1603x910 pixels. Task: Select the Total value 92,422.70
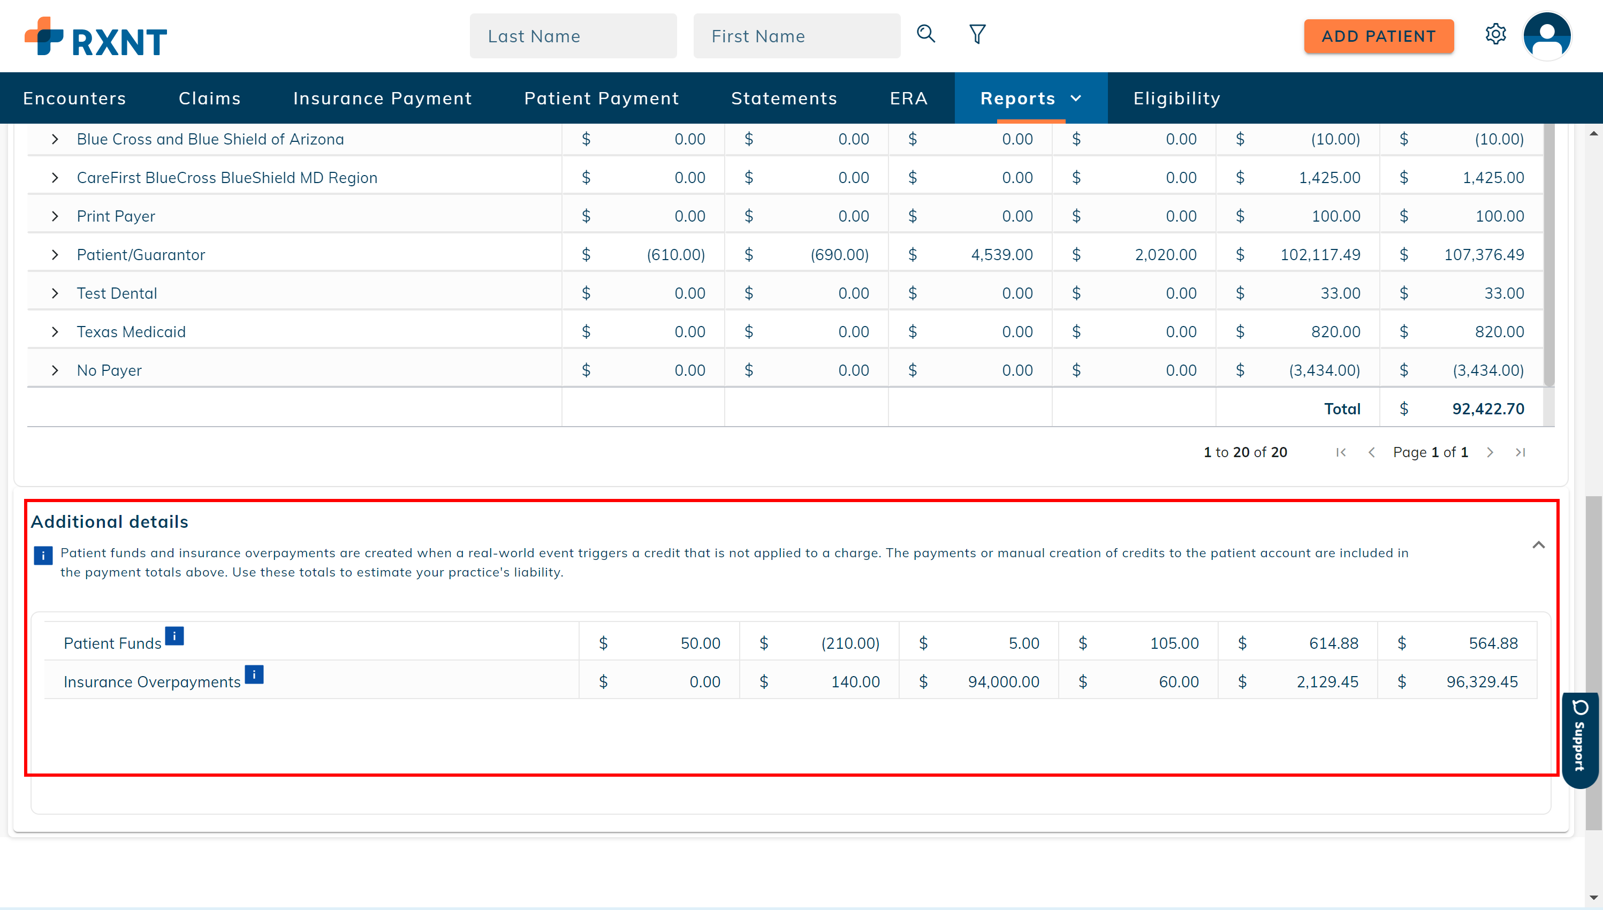1488,409
